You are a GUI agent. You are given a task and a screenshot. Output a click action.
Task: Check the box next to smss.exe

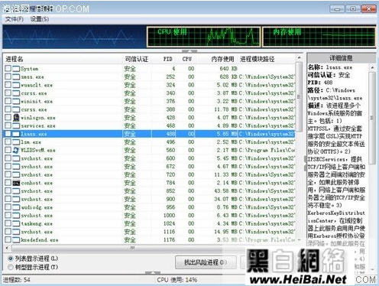[x=8, y=76]
